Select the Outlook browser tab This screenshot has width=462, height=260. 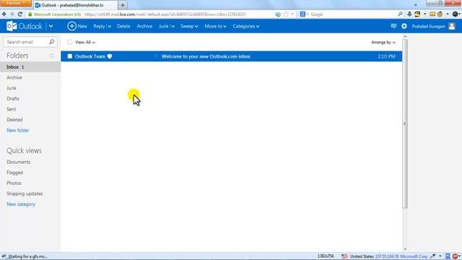[76, 5]
